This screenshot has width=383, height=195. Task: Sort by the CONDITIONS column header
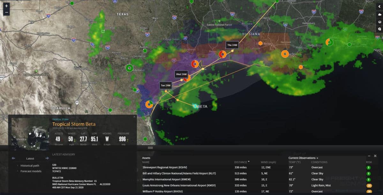point(319,162)
